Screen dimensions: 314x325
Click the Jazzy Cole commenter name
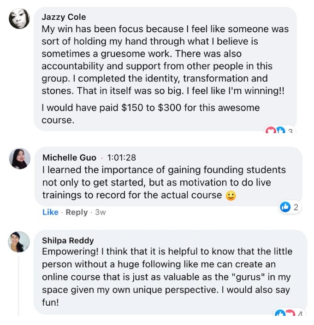click(64, 17)
